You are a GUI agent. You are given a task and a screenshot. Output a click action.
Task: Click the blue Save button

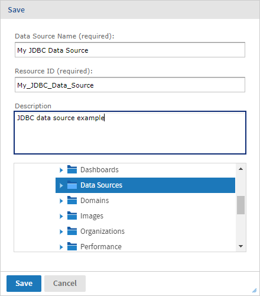[x=24, y=284]
